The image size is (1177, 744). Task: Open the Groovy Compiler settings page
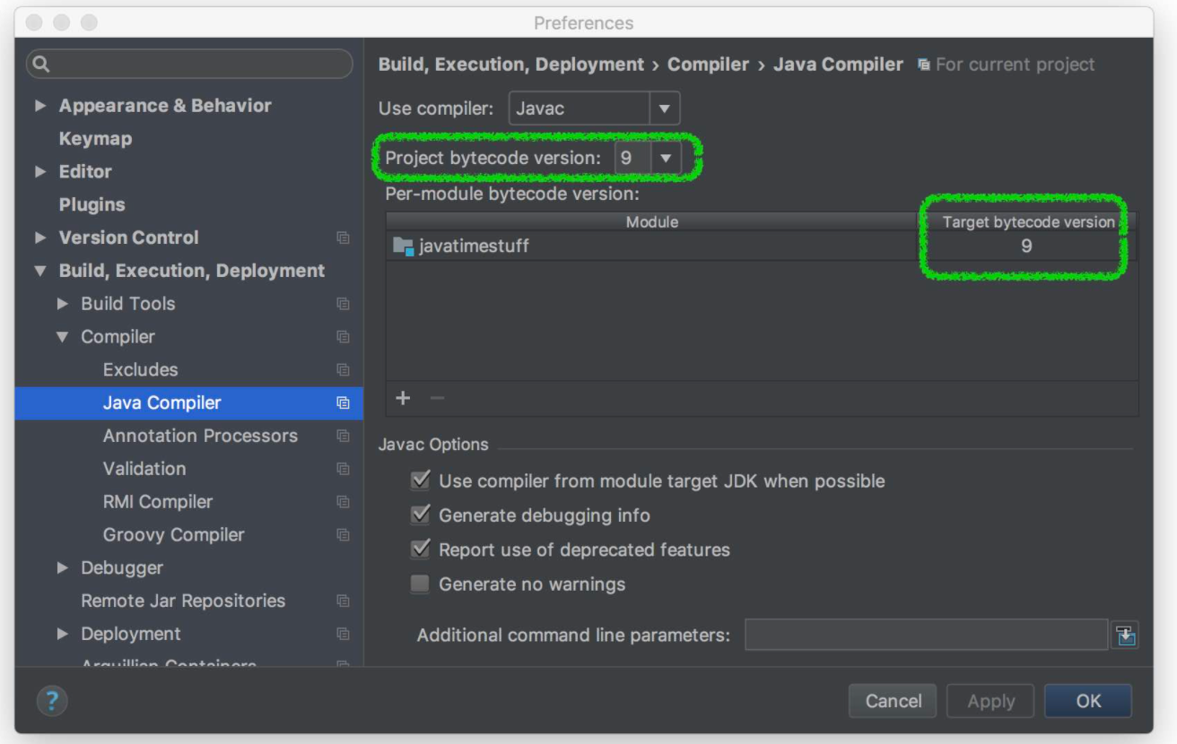173,534
